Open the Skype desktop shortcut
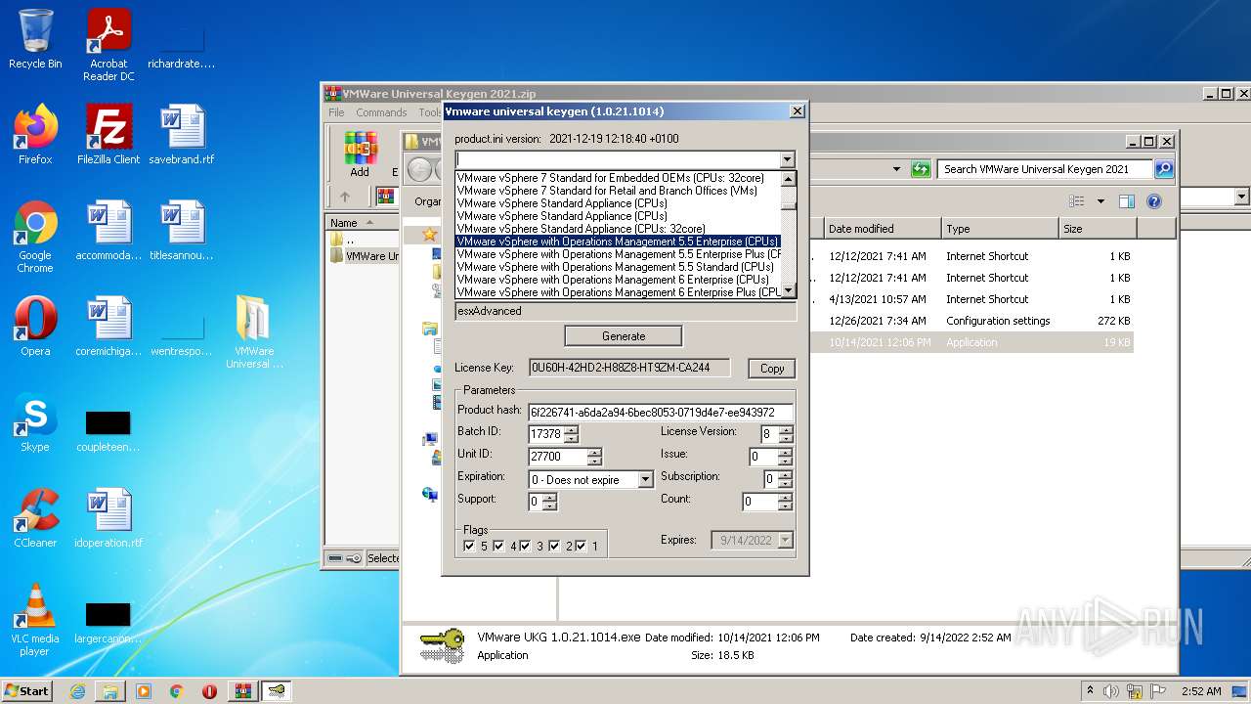 35,422
